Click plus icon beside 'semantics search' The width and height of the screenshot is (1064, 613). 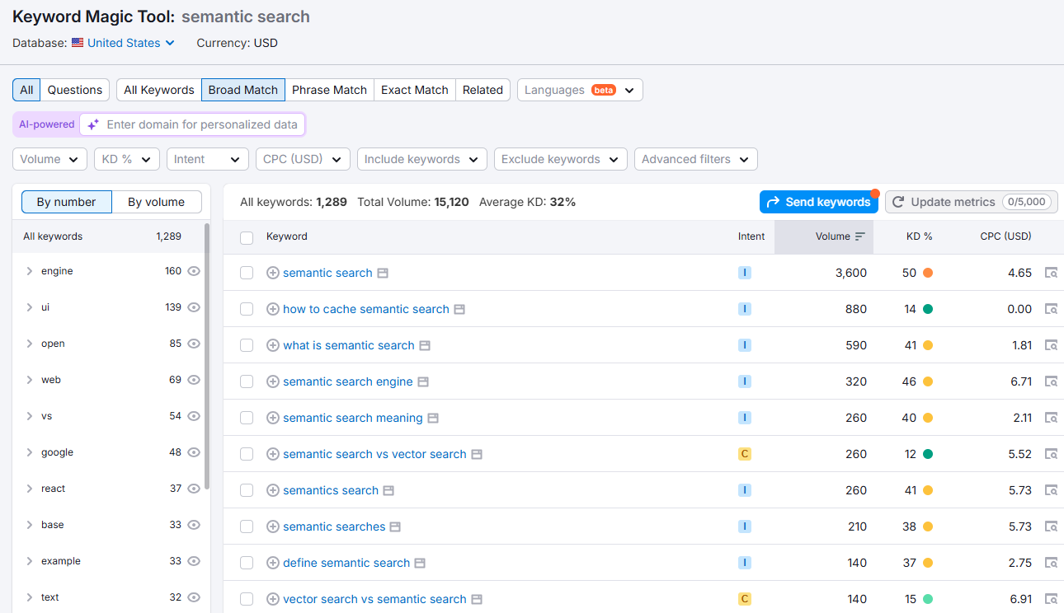pyautogui.click(x=273, y=490)
